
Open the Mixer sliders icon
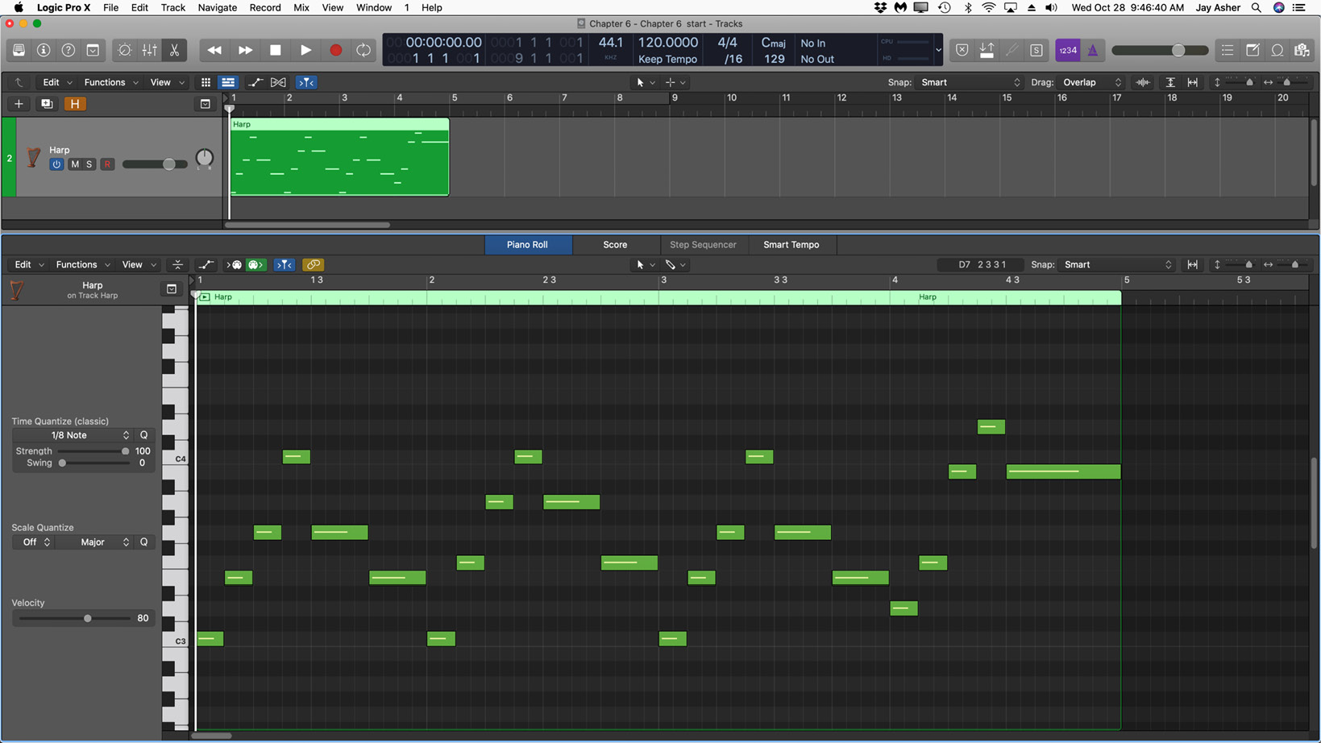150,50
